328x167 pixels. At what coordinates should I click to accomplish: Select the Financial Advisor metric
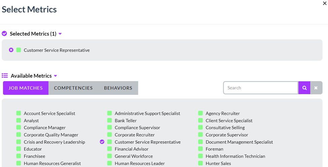coord(132,149)
